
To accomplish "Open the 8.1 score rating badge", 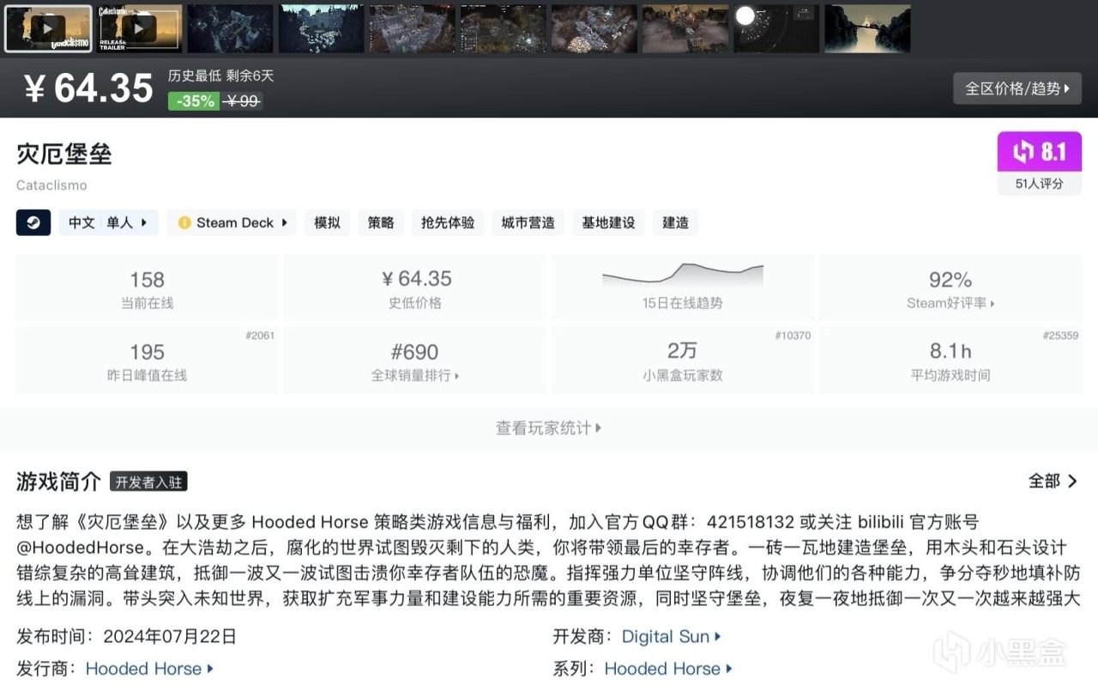I will tap(1039, 152).
